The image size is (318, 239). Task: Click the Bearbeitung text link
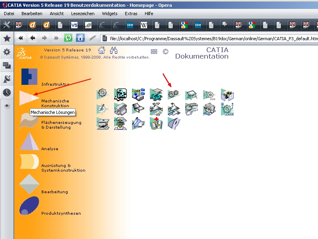click(54, 192)
